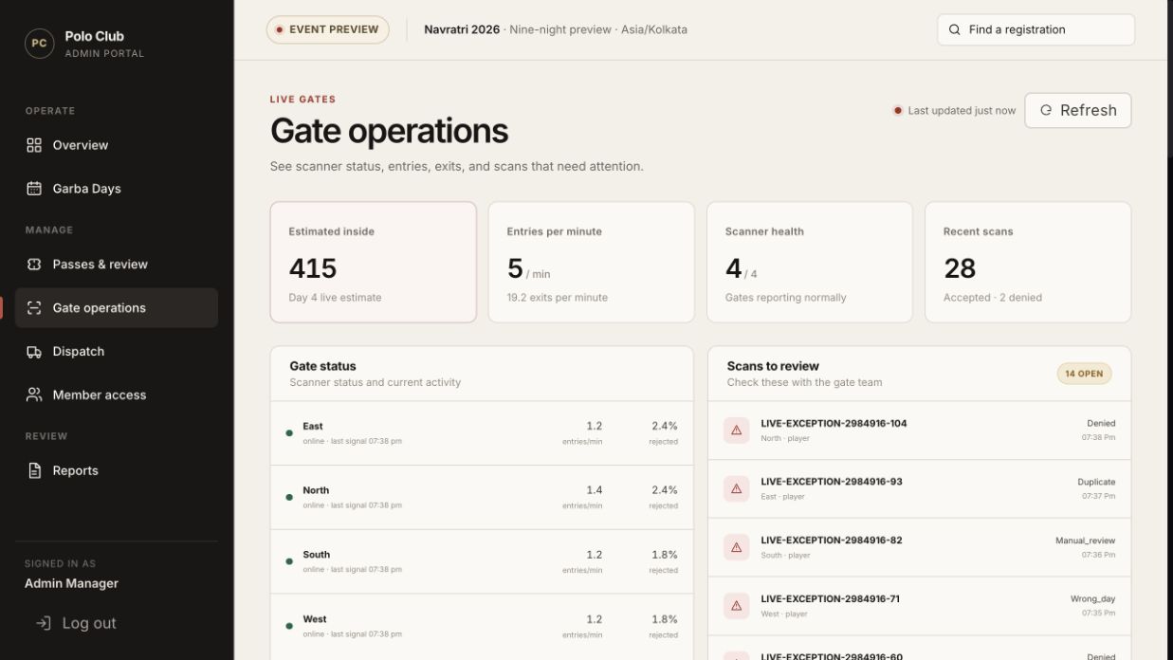1173x660 pixels.
Task: Click the Gate status panel heading
Action: 322,366
